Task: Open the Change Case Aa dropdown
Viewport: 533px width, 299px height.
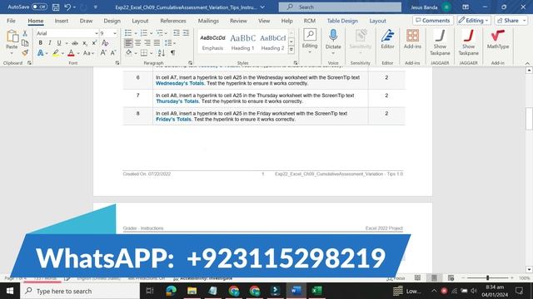Action: pyautogui.click(x=88, y=53)
